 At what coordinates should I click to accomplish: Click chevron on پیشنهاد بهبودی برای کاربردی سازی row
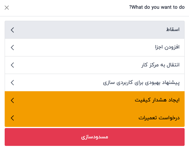coord(12,82)
